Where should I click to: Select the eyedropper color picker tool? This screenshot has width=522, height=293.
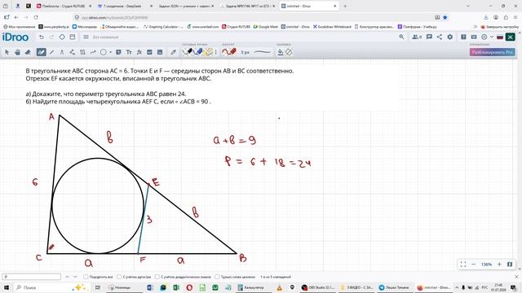click(173, 52)
